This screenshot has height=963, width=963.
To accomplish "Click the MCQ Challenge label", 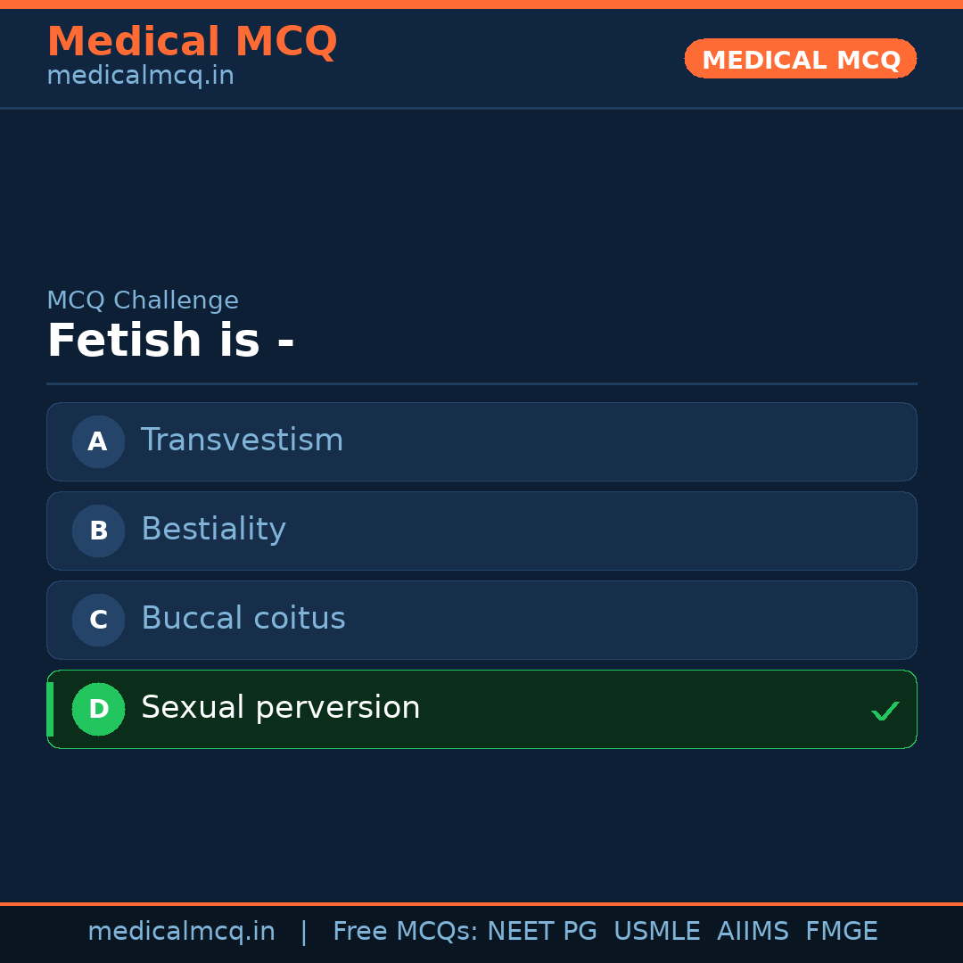I will 143,300.
